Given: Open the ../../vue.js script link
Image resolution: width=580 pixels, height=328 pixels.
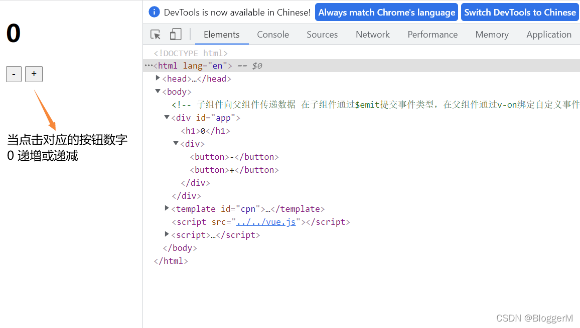Looking at the screenshot, I should click(266, 222).
